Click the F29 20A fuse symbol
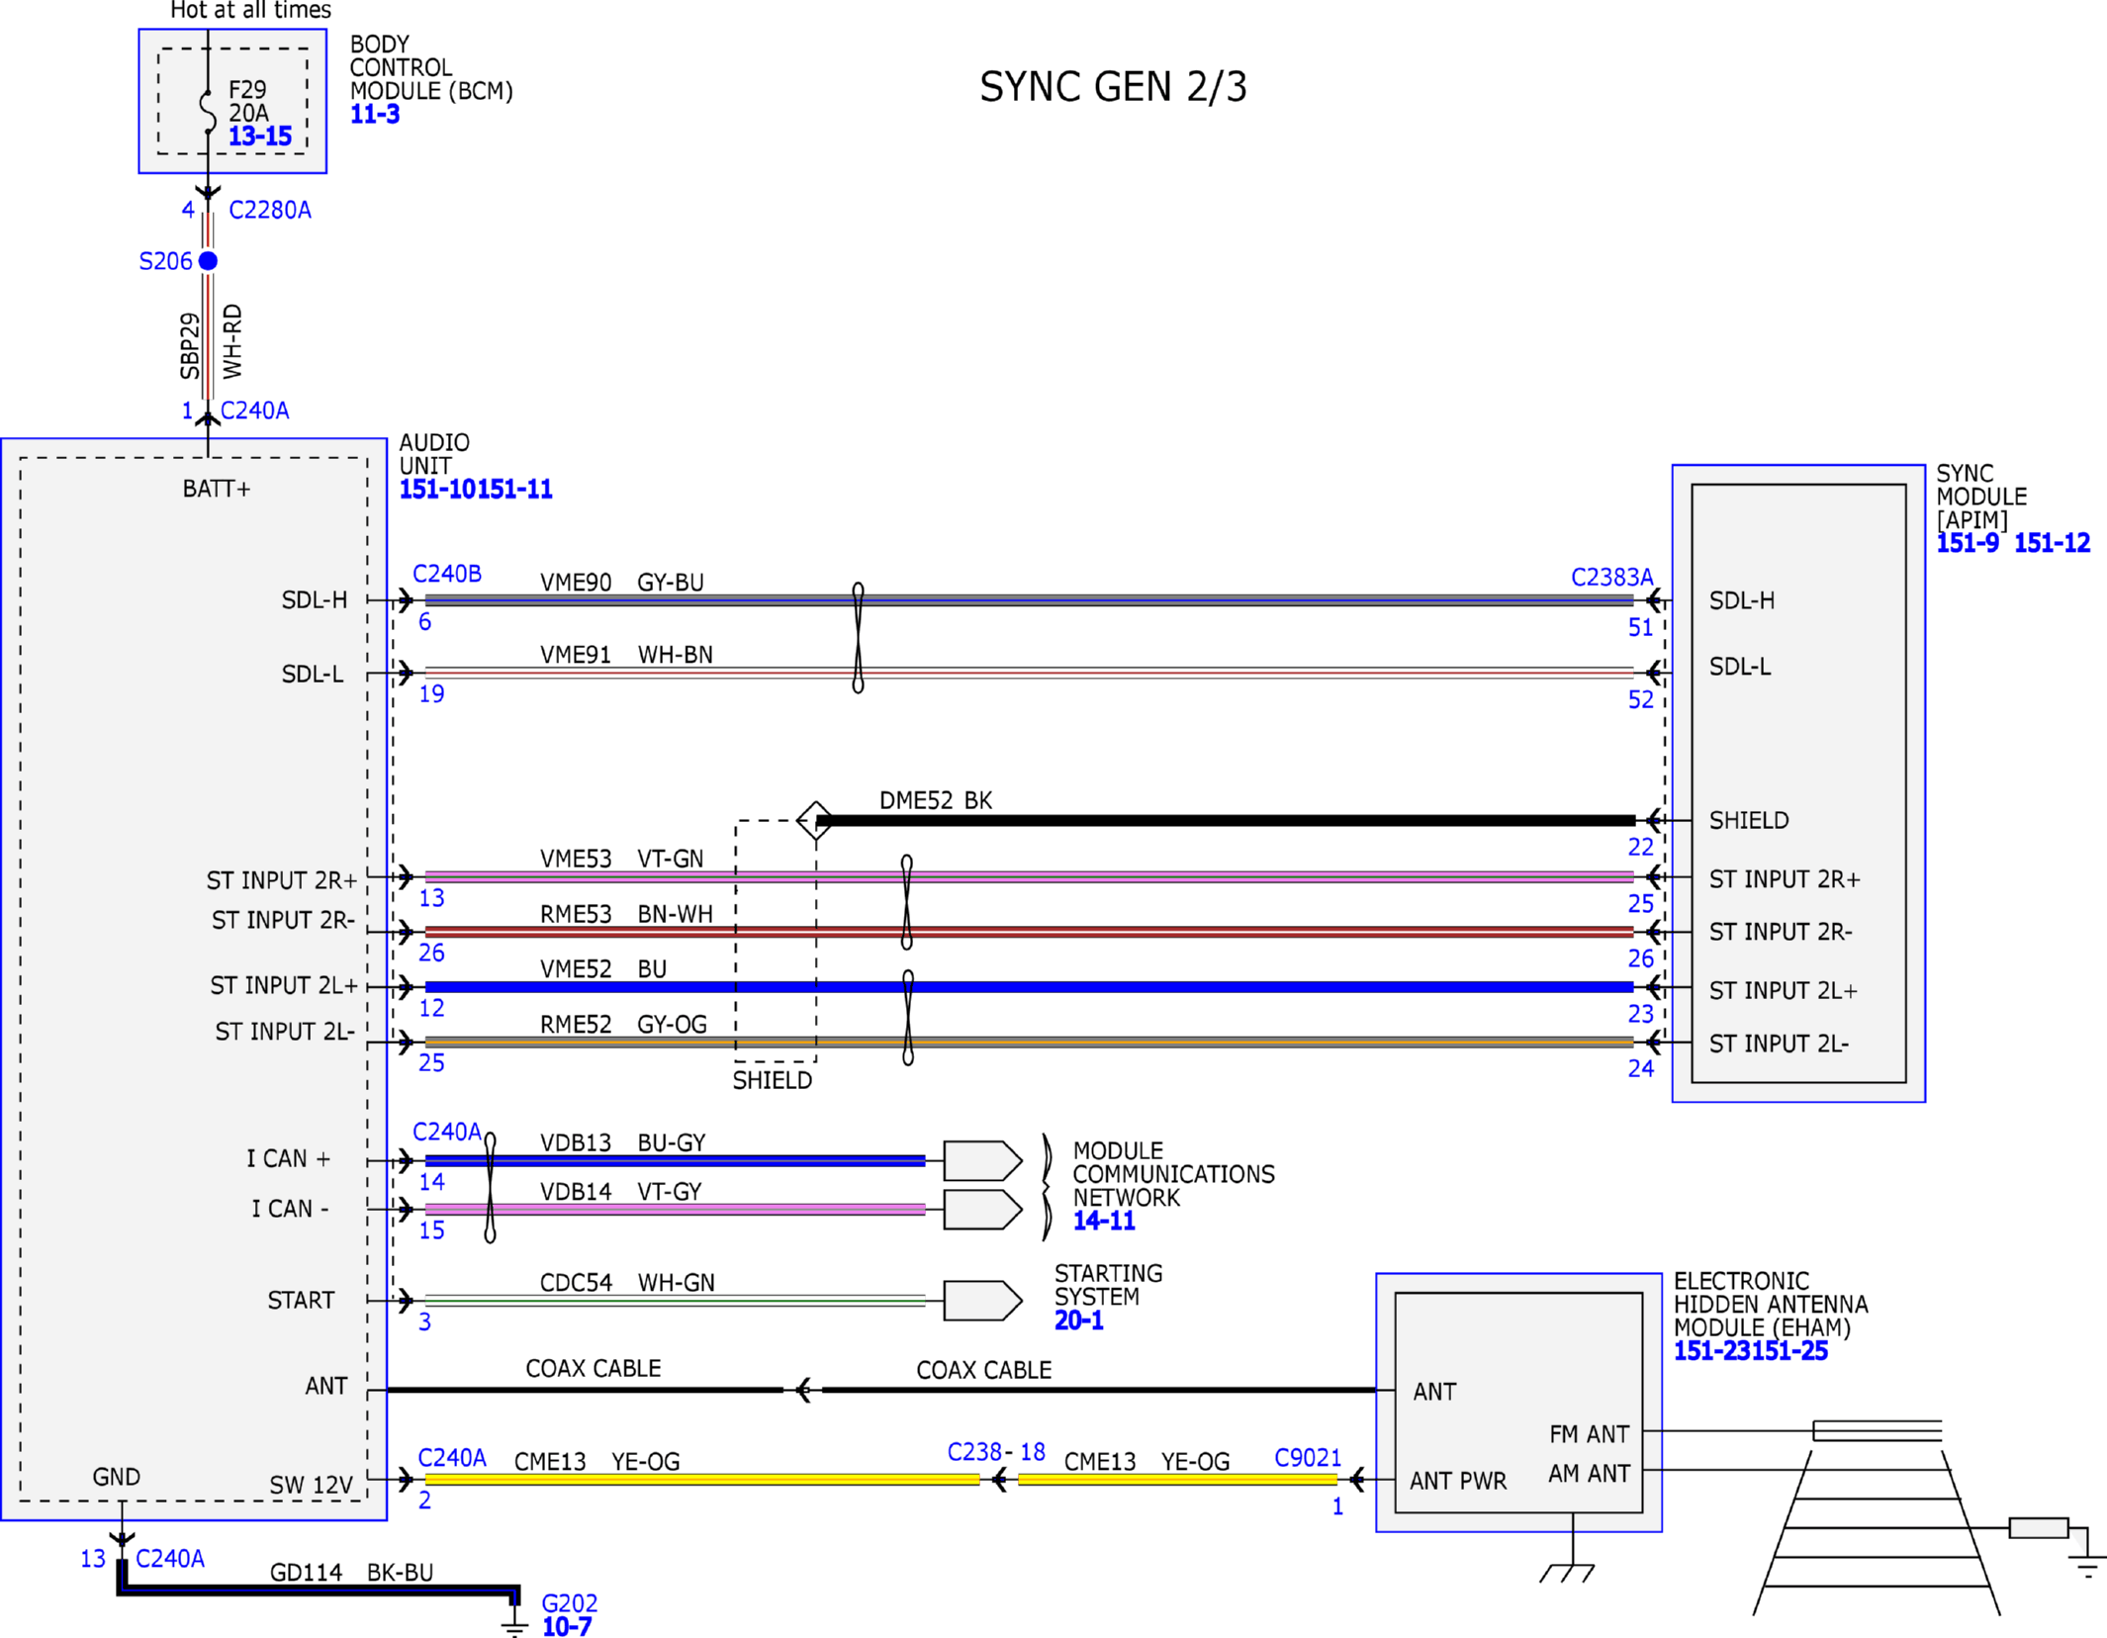Screen dimensions: 2107x1638 pos(208,111)
